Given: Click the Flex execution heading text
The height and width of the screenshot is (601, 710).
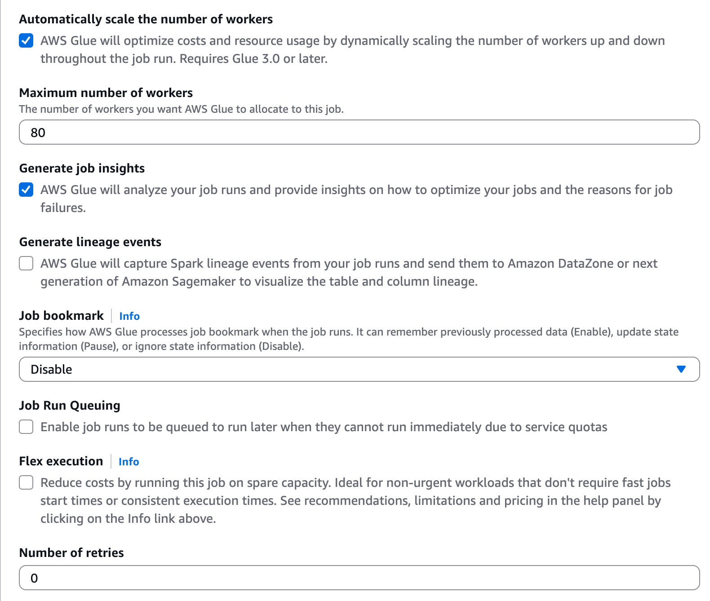Looking at the screenshot, I should pyautogui.click(x=61, y=461).
